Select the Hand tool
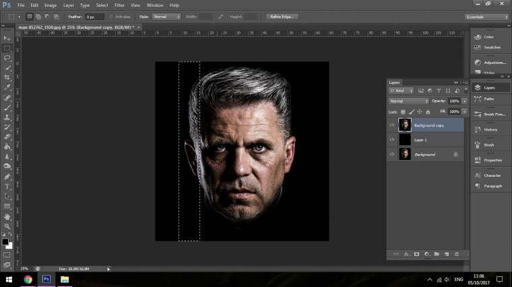The height and width of the screenshot is (287, 512). [x=7, y=216]
